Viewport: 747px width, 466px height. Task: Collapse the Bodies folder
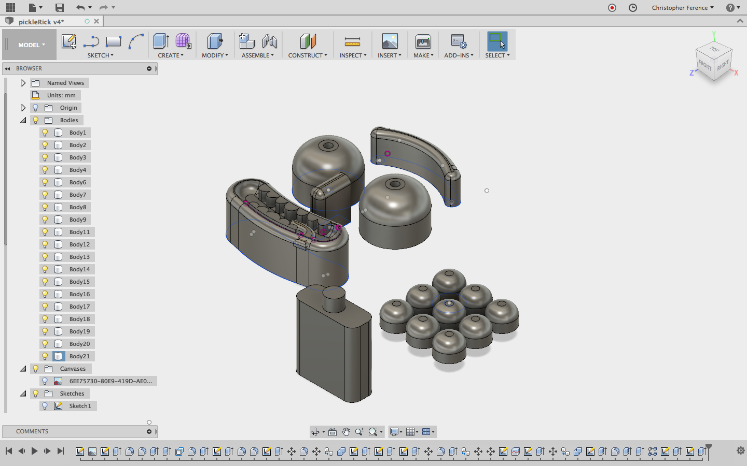pyautogui.click(x=23, y=120)
